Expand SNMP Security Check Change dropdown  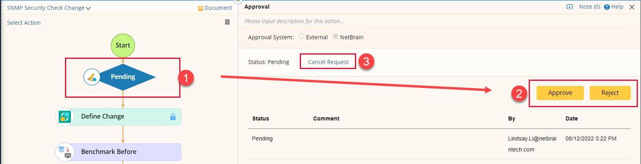pos(88,8)
